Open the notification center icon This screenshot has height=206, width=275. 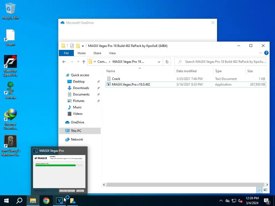point(267,201)
